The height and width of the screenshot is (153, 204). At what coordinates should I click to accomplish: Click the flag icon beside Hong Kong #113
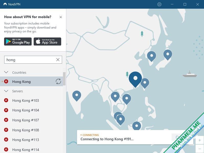(6, 139)
